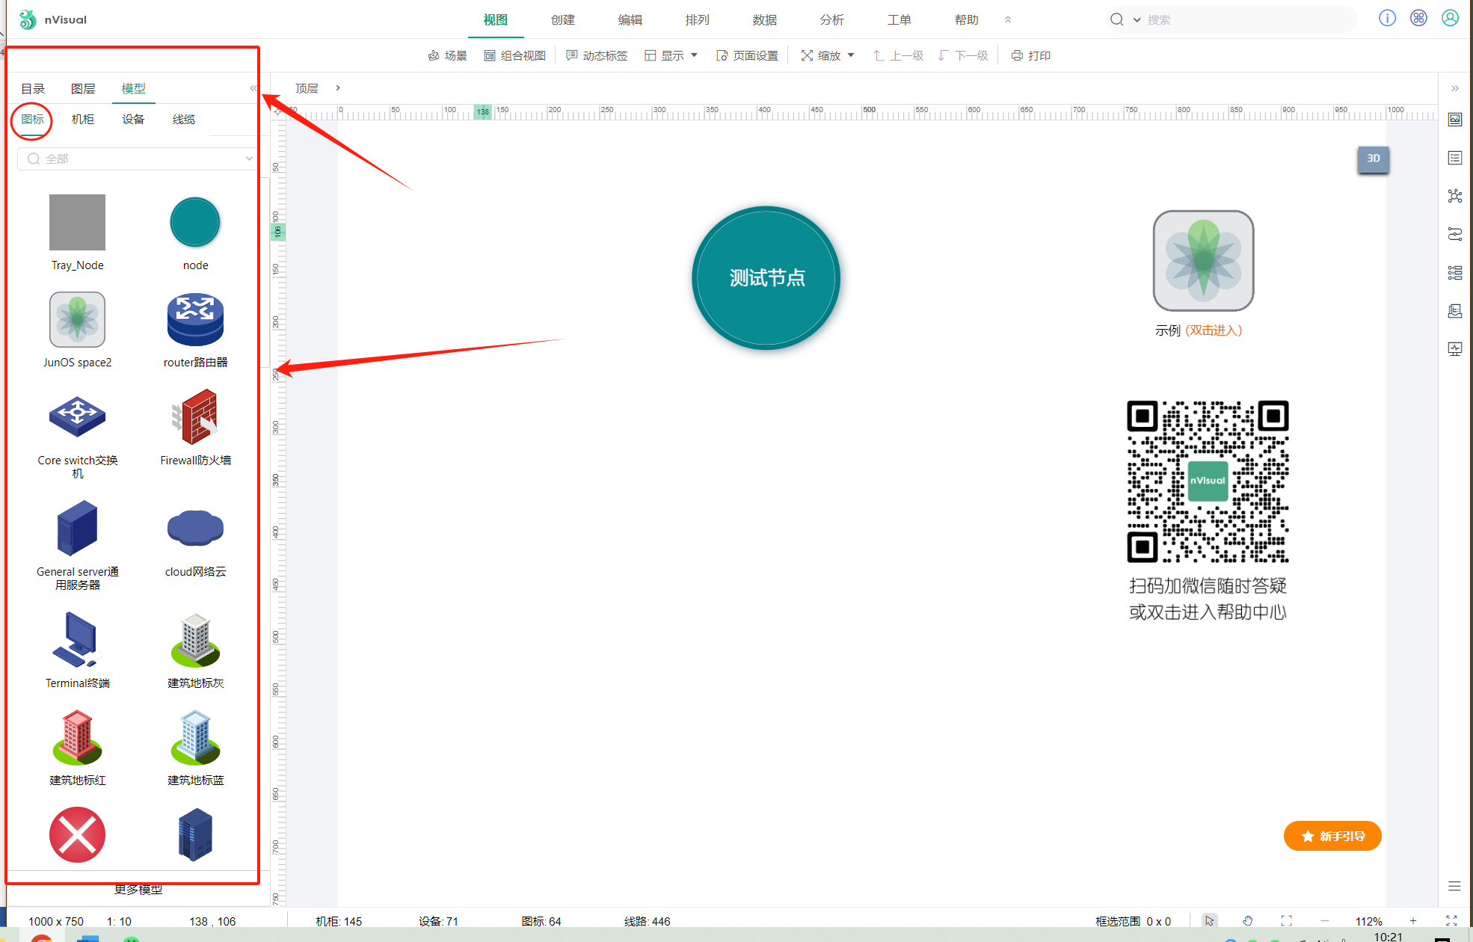
Task: Click the zoom in plus button
Action: point(1413,920)
